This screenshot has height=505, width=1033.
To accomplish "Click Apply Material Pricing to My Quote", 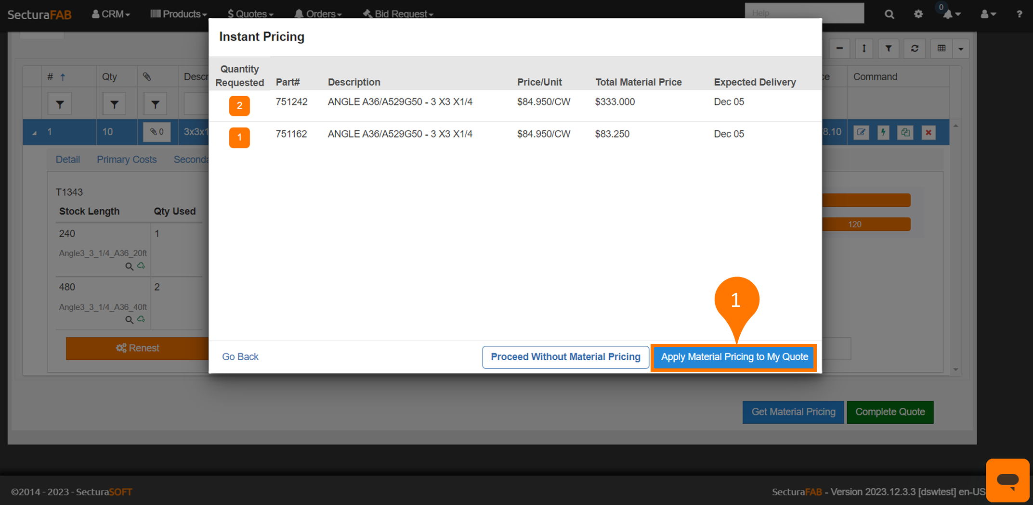I will (733, 357).
